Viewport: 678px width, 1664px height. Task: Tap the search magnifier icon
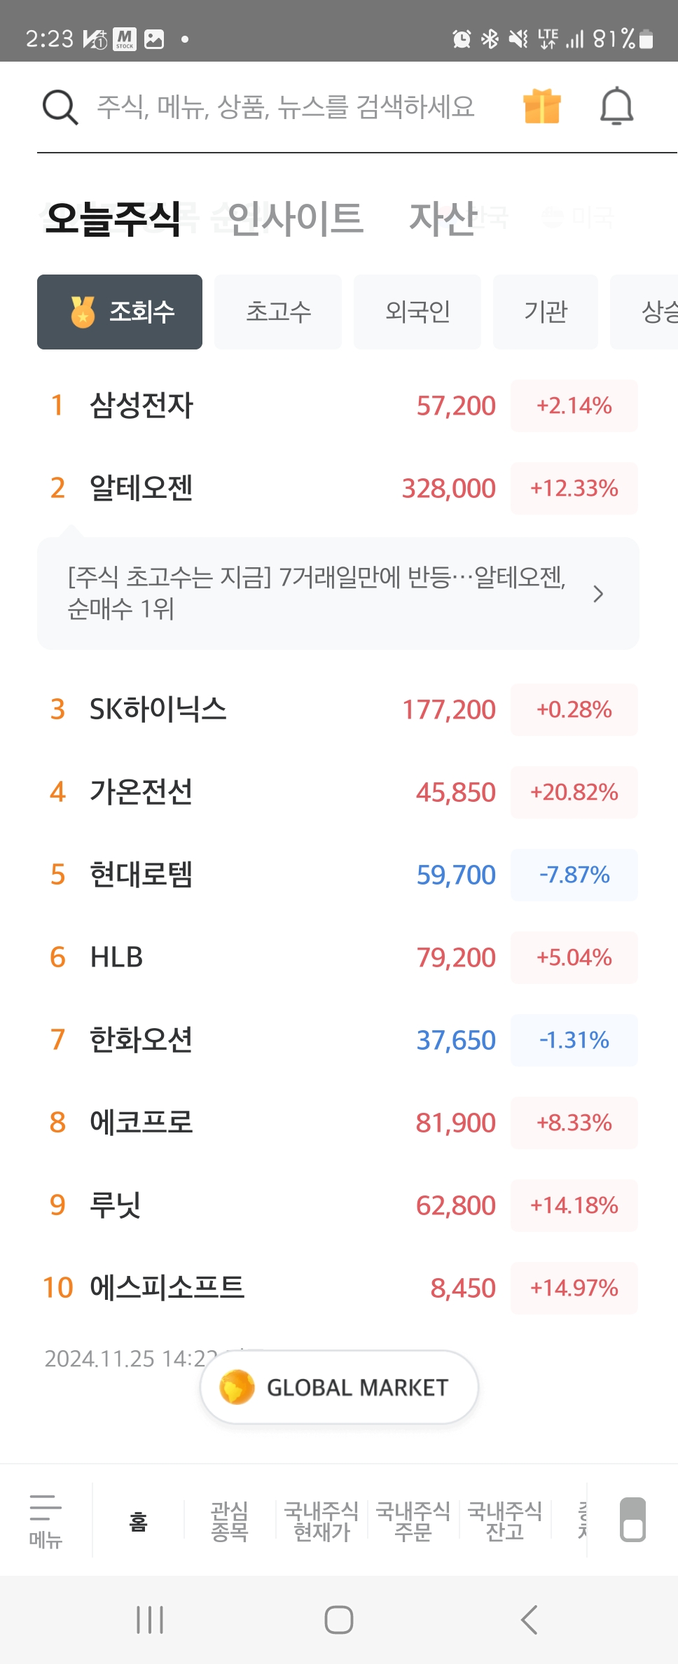click(60, 108)
